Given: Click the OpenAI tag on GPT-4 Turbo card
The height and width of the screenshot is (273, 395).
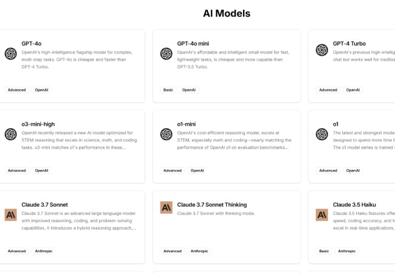Looking at the screenshot, I should coord(354,90).
